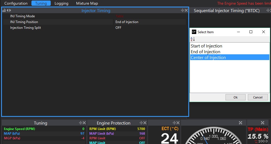Close the ECT temperature gauge
271x144 pixels.
click(178, 123)
